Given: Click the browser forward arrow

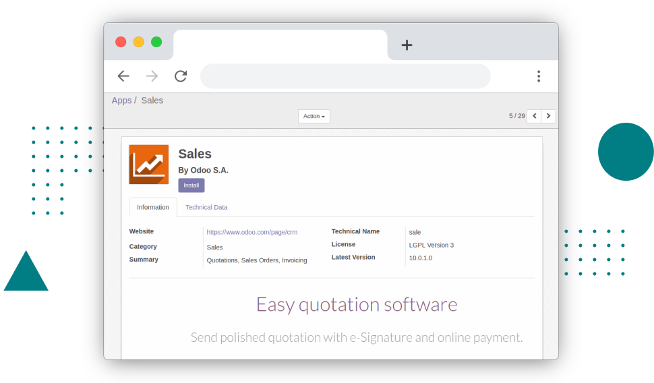Looking at the screenshot, I should click(152, 76).
